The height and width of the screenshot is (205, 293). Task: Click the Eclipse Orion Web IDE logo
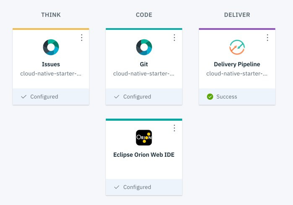[144, 138]
